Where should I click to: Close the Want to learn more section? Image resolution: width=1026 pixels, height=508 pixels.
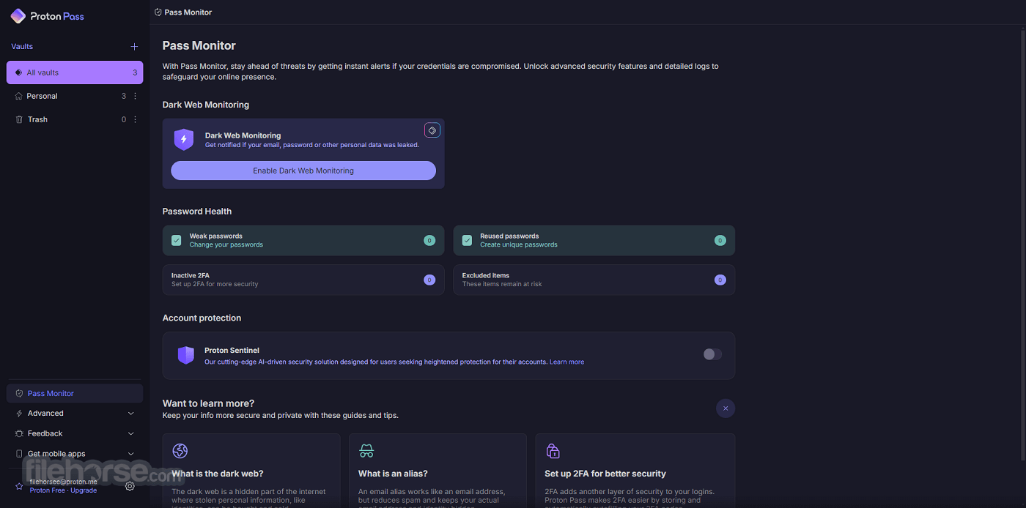coord(726,408)
